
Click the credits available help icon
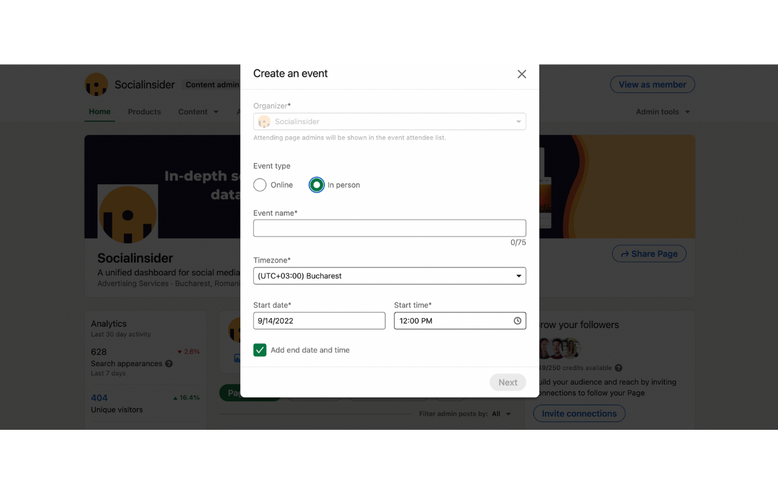(618, 368)
